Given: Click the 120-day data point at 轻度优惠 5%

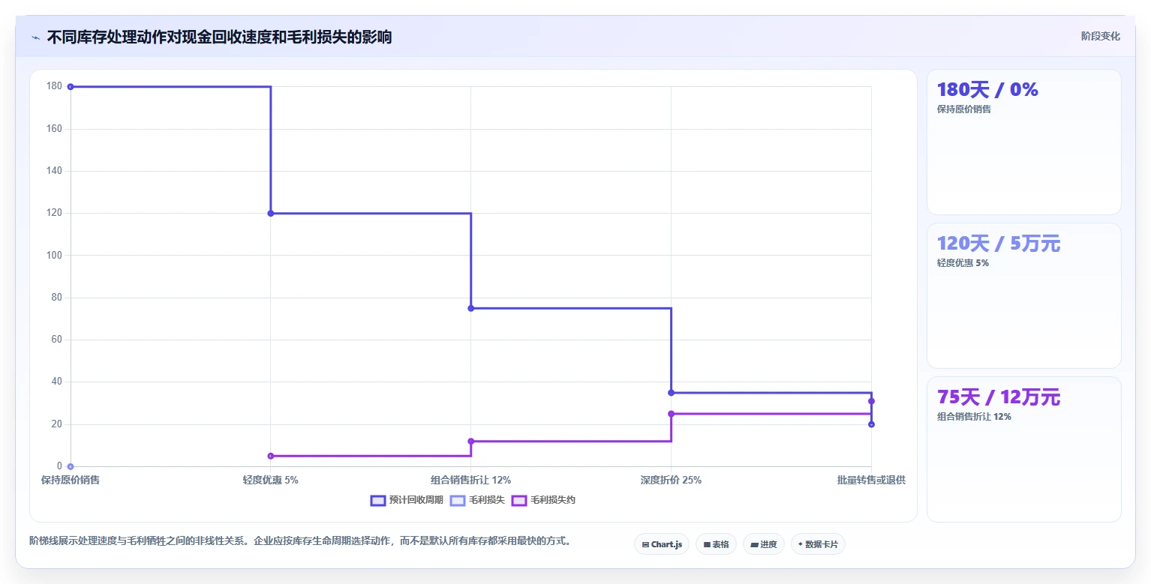Looking at the screenshot, I should (x=271, y=214).
